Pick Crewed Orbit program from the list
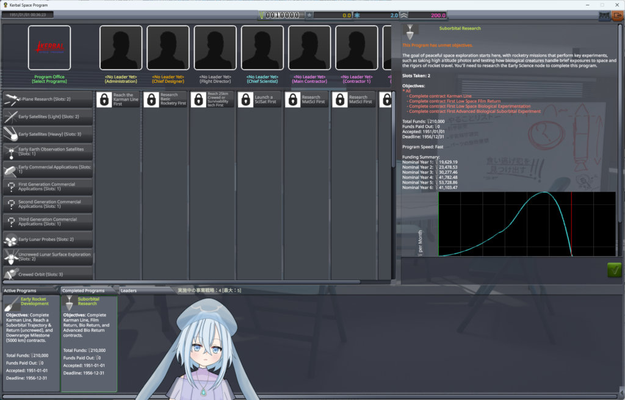The image size is (625, 400). pyautogui.click(x=48, y=274)
